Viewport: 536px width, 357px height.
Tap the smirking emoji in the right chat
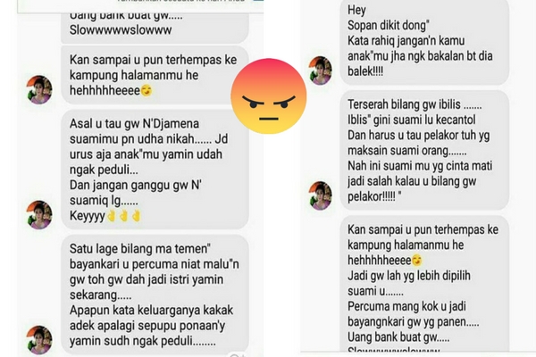pos(417,261)
